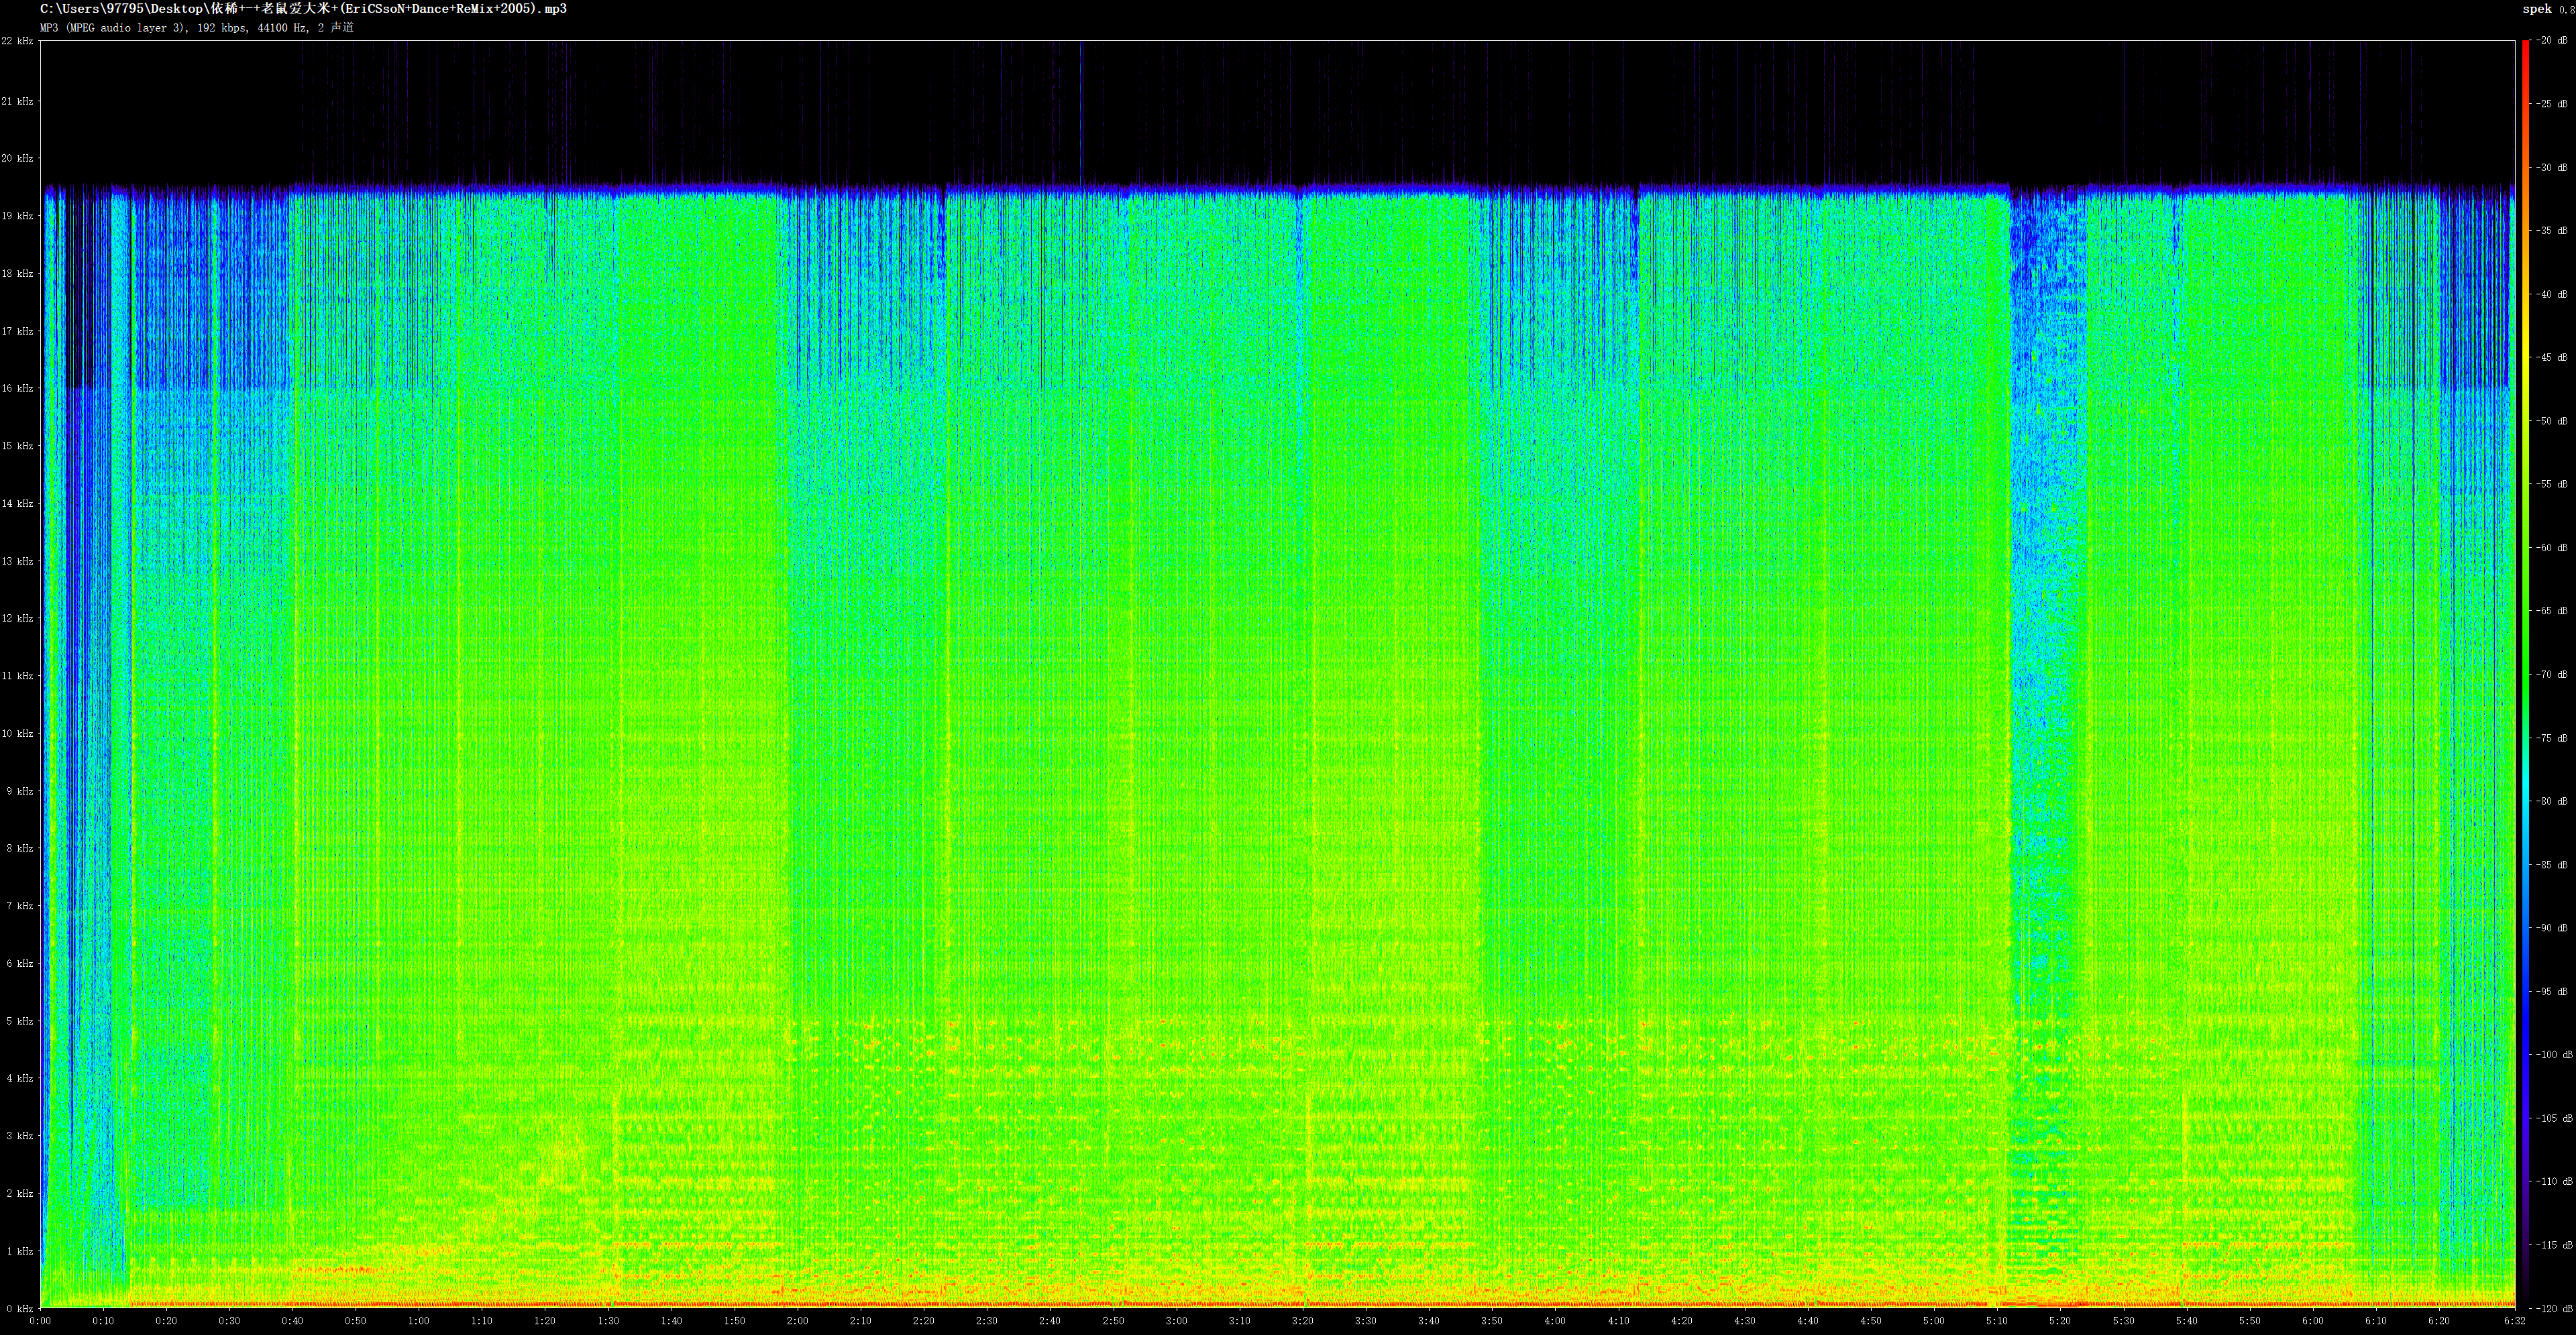Click the 2:00 time axis marker

click(797, 1321)
